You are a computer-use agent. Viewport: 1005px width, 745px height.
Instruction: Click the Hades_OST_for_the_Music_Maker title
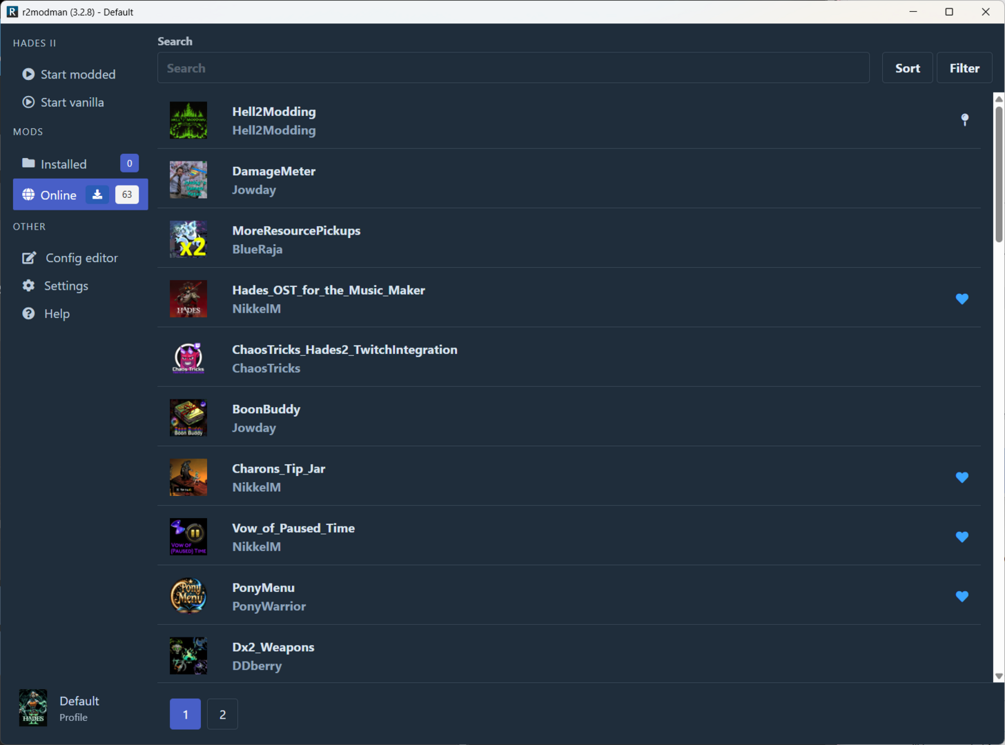(x=329, y=290)
